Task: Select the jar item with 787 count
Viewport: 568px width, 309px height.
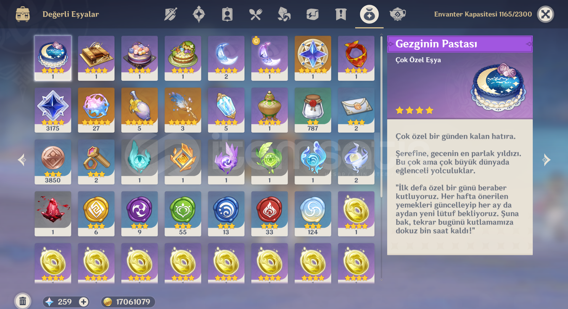Action: pyautogui.click(x=313, y=110)
